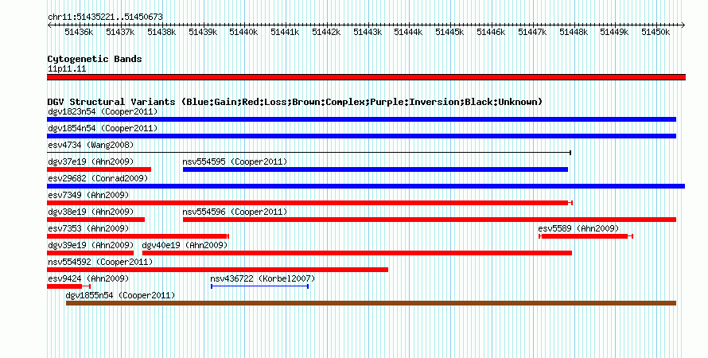Open the dgv39e19 (Ahn2009) red bar
The height and width of the screenshot is (358, 708).
(x=91, y=253)
